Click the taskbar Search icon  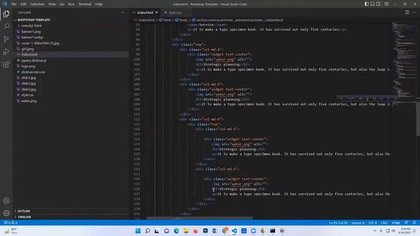coord(147,231)
